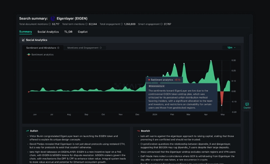270x164 pixels.
Task: Click the Bullish trend-up icon
Action: (x=27, y=131)
